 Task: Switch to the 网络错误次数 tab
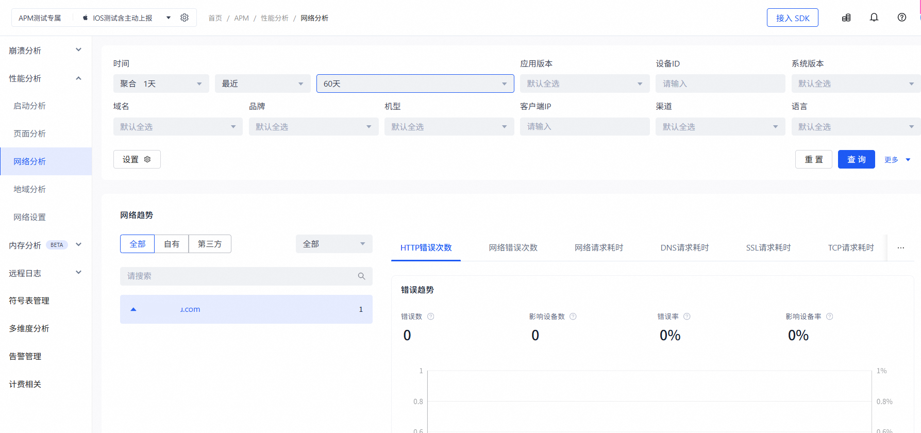[513, 248]
